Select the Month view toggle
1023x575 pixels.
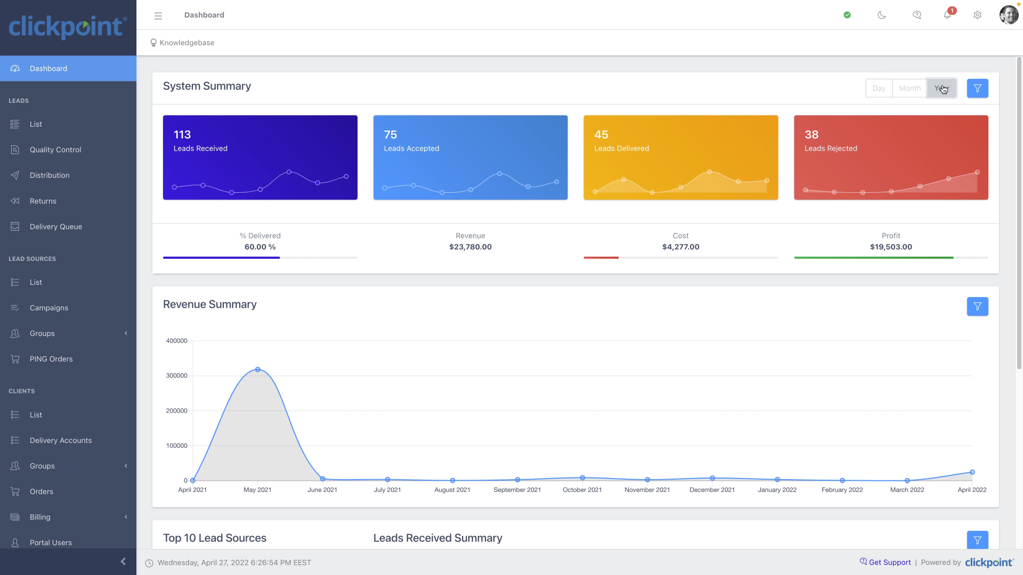coord(910,88)
